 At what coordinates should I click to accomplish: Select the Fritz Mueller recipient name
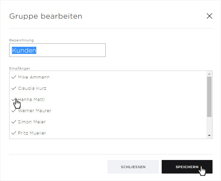tap(32, 133)
